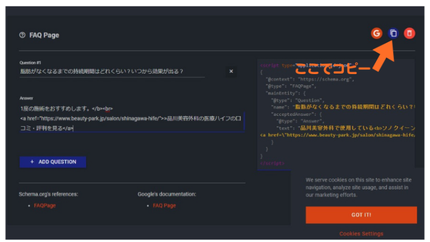Click the "acceptedAnswer" line in the code
Image resolution: width=430 pixels, height=242 pixels.
pos(296,114)
